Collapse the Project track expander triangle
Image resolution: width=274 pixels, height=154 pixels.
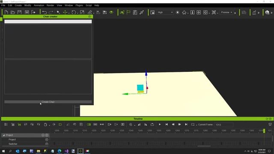(4, 135)
